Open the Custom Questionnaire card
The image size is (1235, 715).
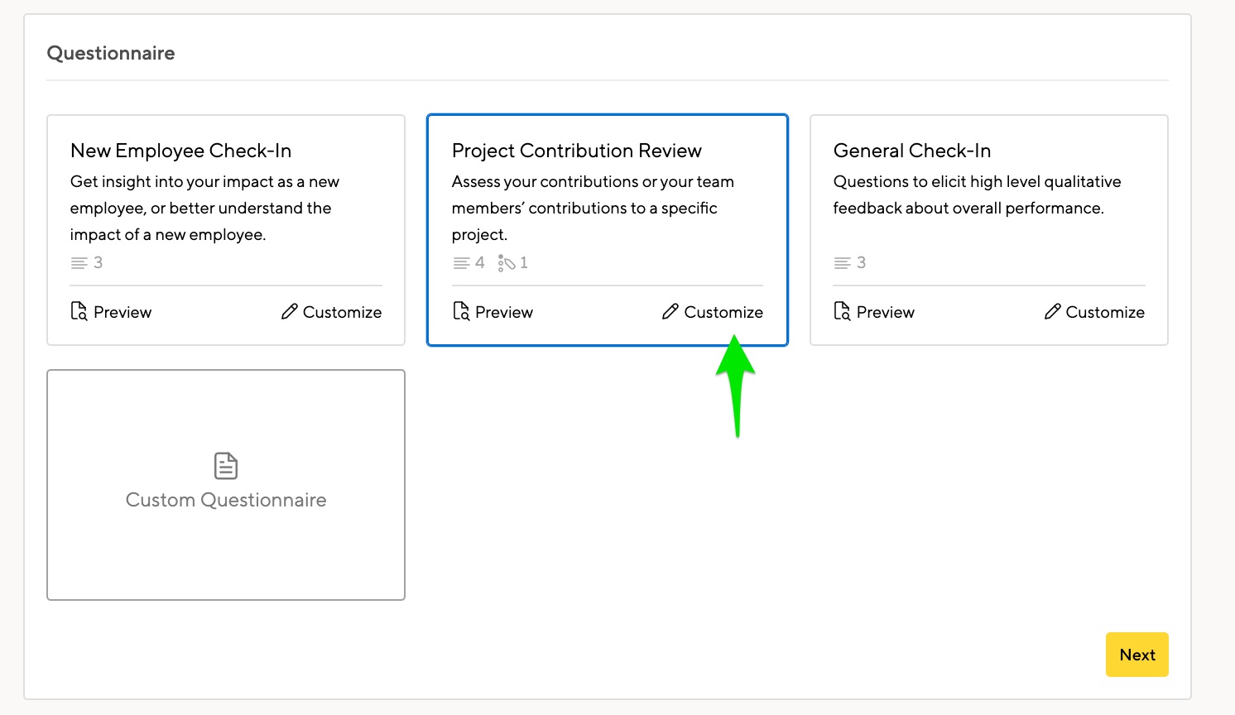click(x=225, y=485)
